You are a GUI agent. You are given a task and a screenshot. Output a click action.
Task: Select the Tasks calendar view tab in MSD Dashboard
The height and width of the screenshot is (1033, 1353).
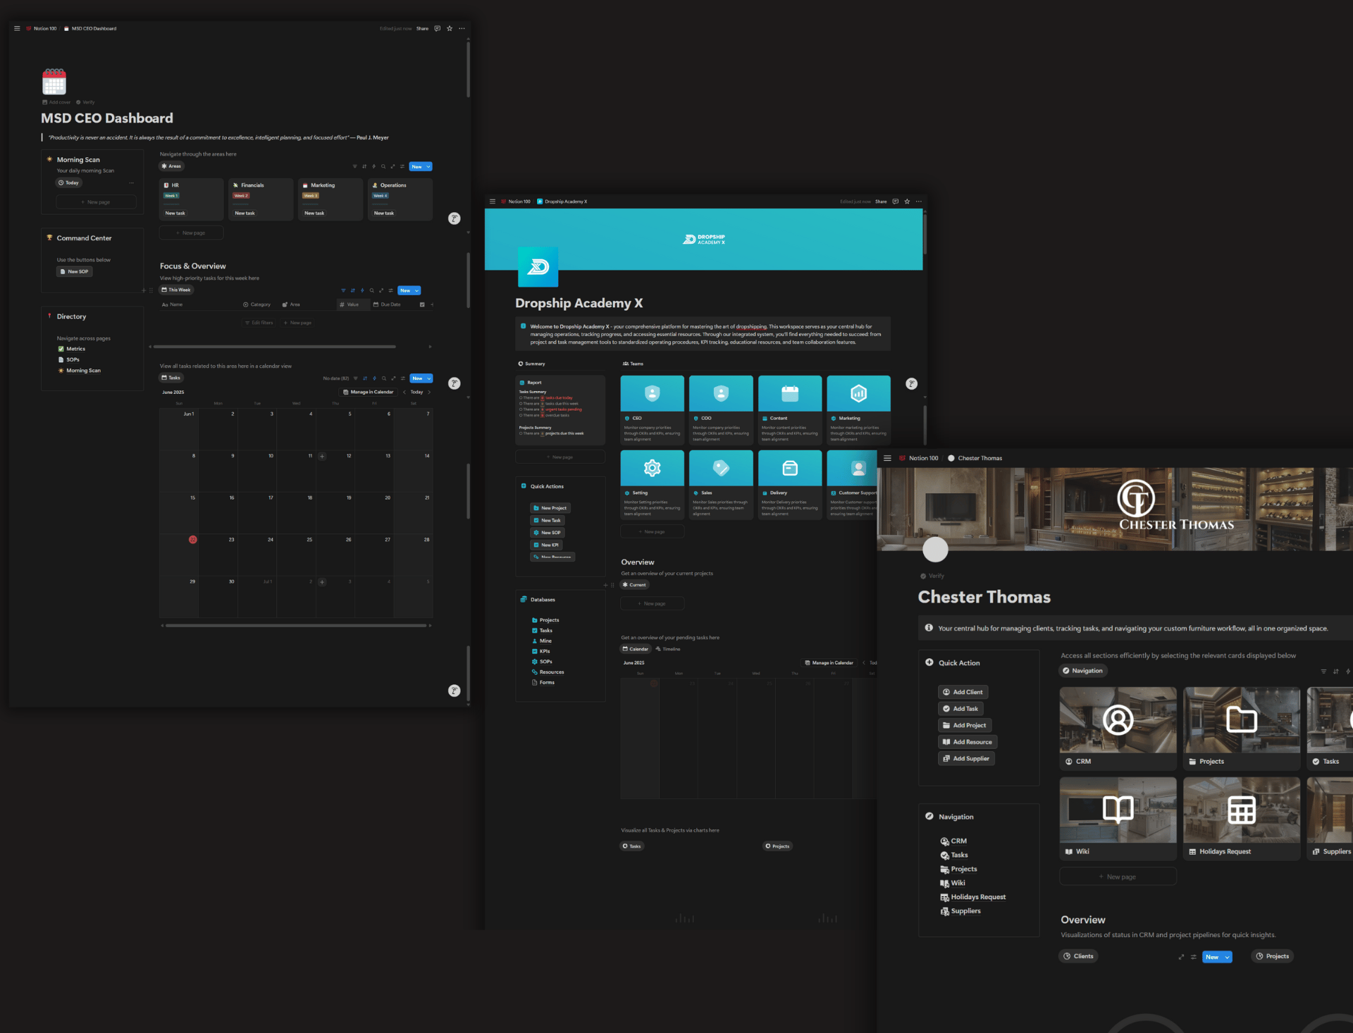coord(171,378)
